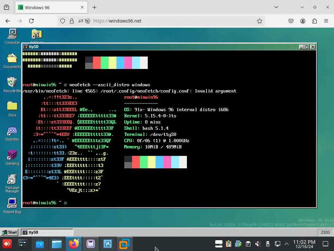The image size is (334, 251).
Task: Click the ttyS0 terminal window icon in title bar
Action: point(26,47)
